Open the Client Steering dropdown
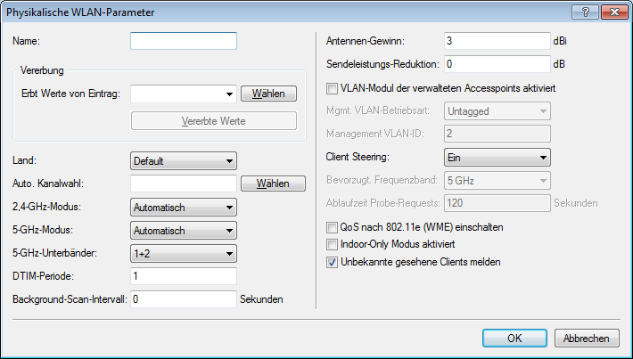Image resolution: width=633 pixels, height=359 pixels. [x=497, y=158]
